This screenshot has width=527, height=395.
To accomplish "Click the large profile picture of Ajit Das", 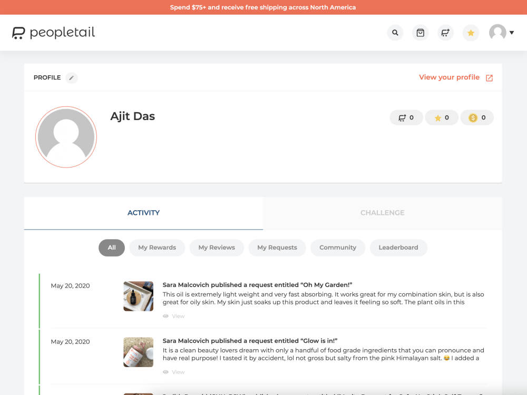I will [66, 137].
